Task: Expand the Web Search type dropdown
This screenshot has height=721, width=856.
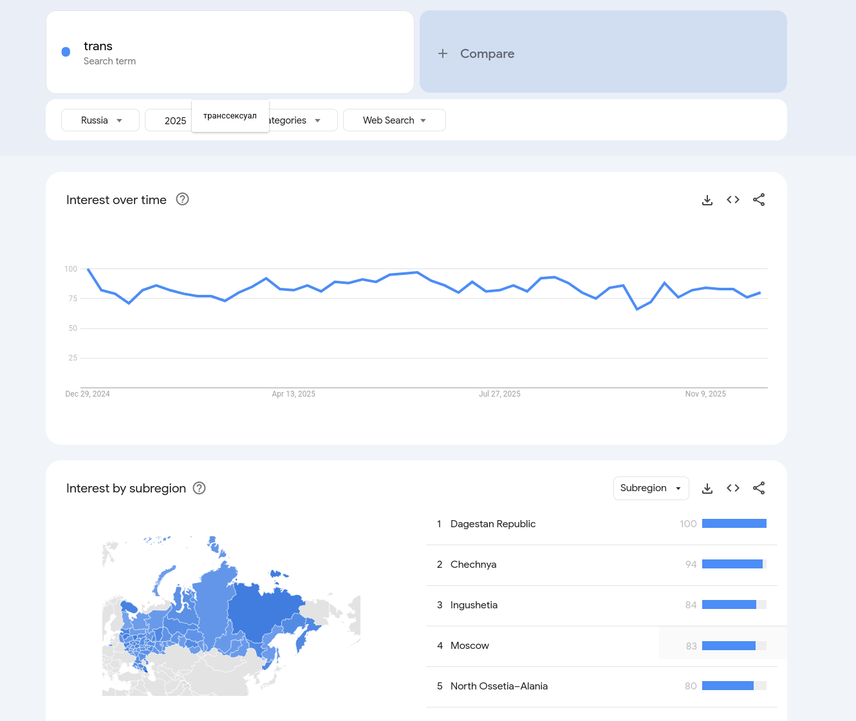Action: tap(394, 120)
